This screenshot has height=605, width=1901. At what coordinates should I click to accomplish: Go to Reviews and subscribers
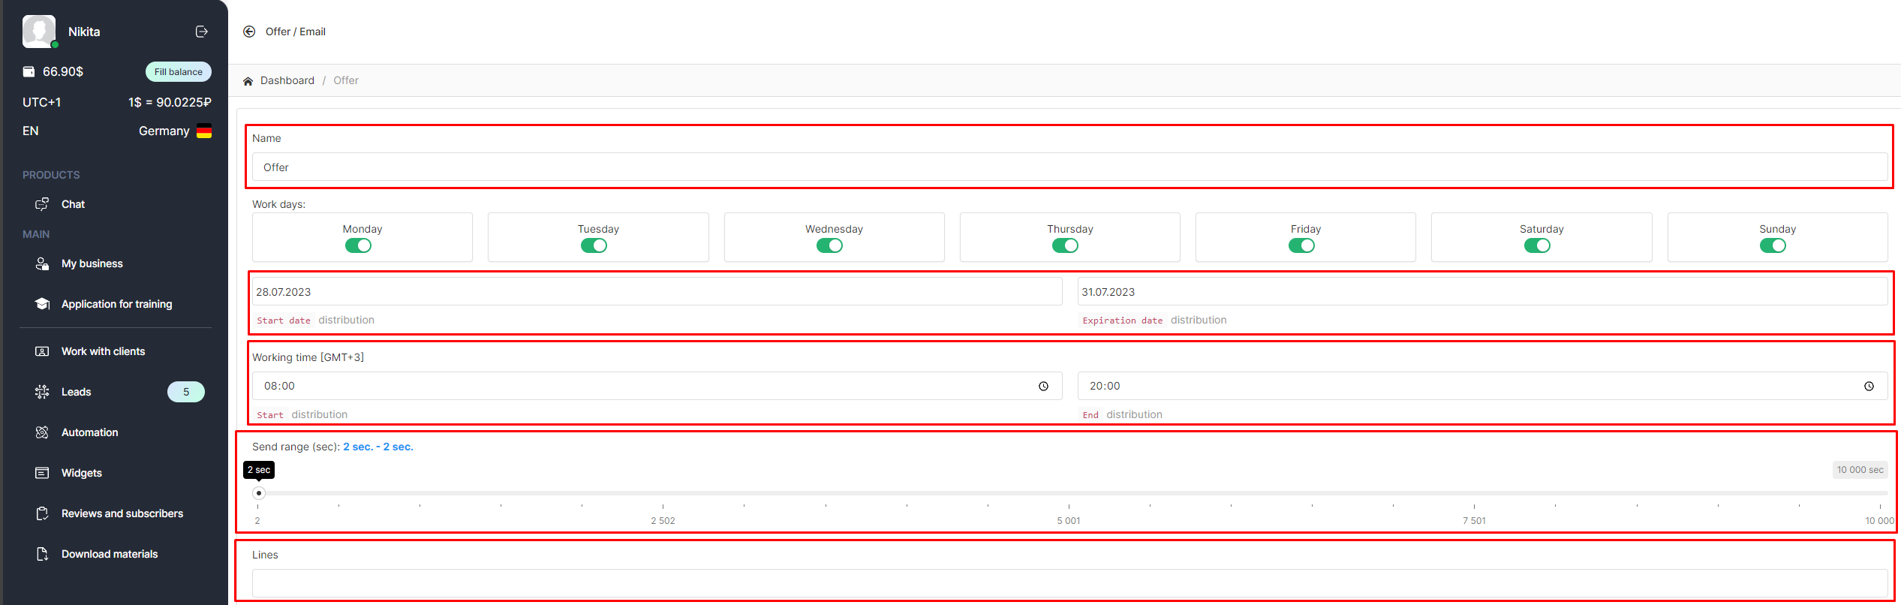(x=122, y=513)
